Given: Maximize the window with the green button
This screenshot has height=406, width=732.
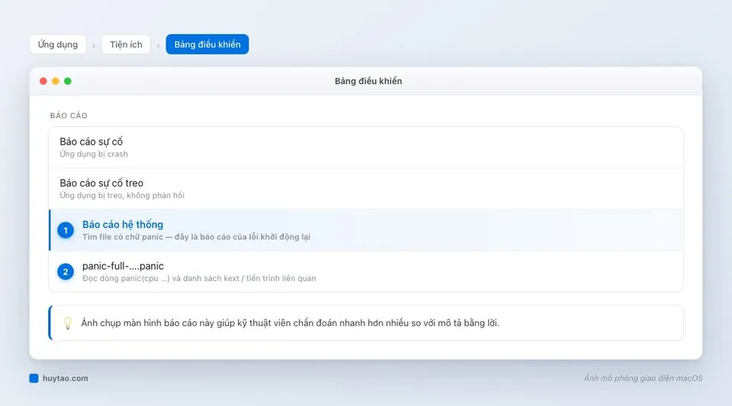Looking at the screenshot, I should point(68,81).
